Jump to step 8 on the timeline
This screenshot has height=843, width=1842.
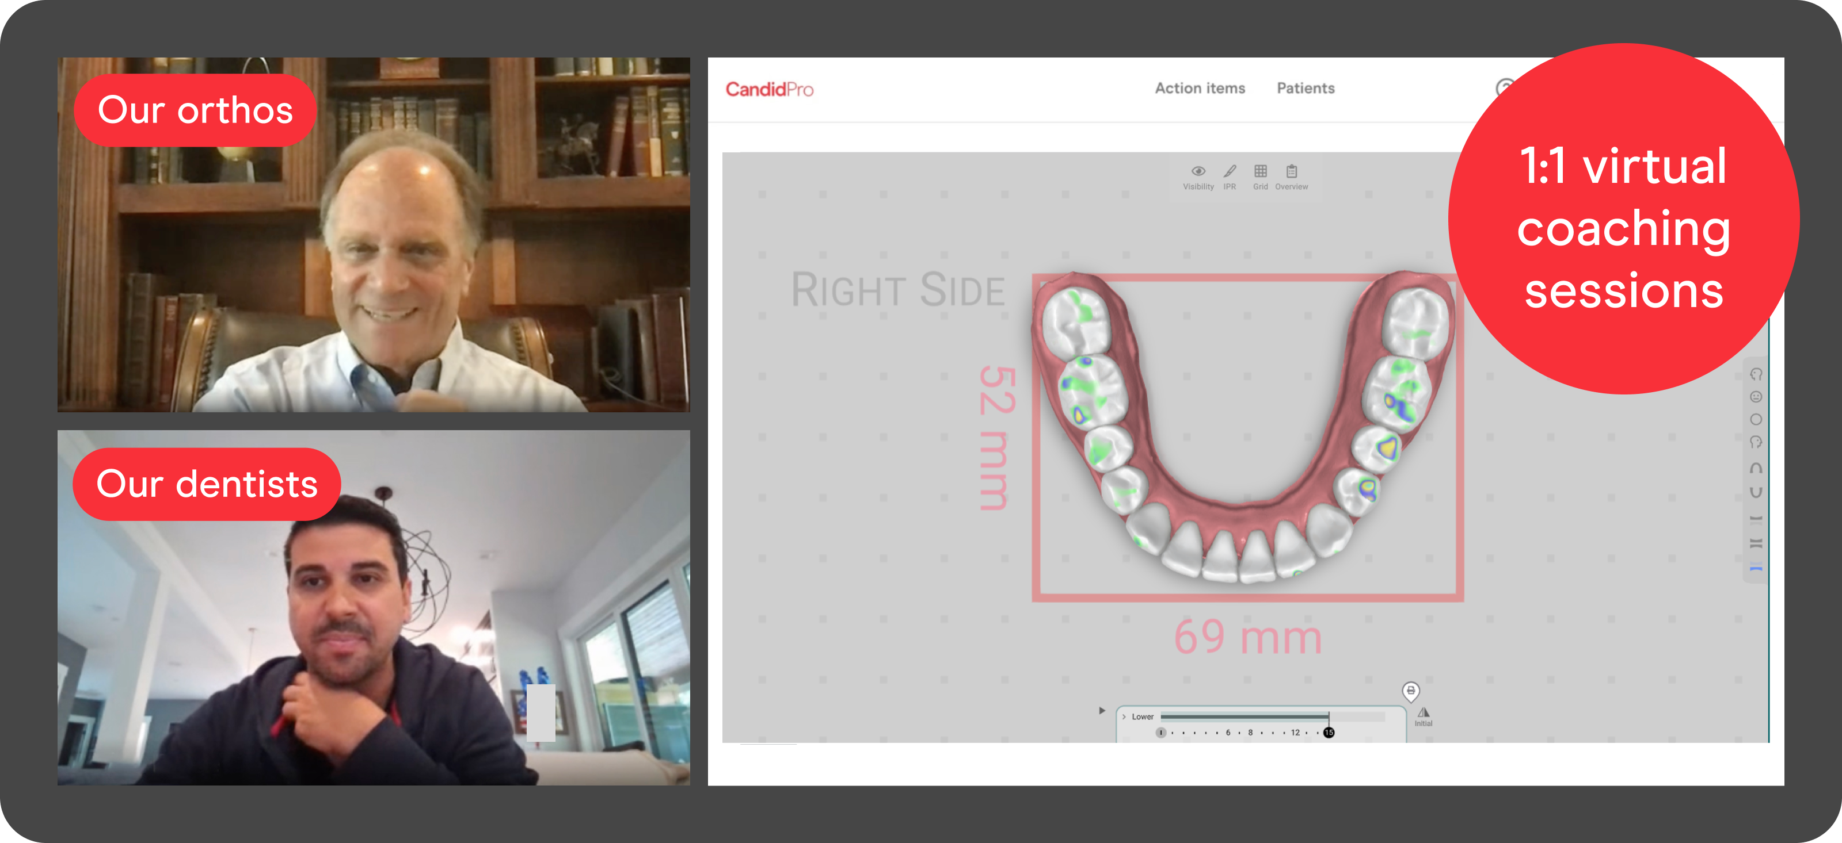pos(1250,733)
